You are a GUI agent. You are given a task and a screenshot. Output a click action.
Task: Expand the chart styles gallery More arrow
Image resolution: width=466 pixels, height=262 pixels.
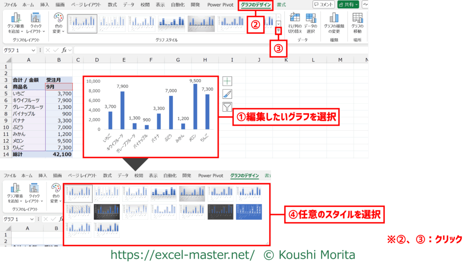(x=279, y=31)
